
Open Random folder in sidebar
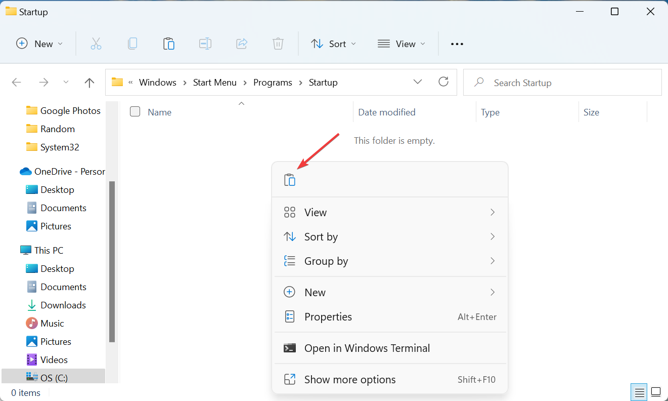51,129
